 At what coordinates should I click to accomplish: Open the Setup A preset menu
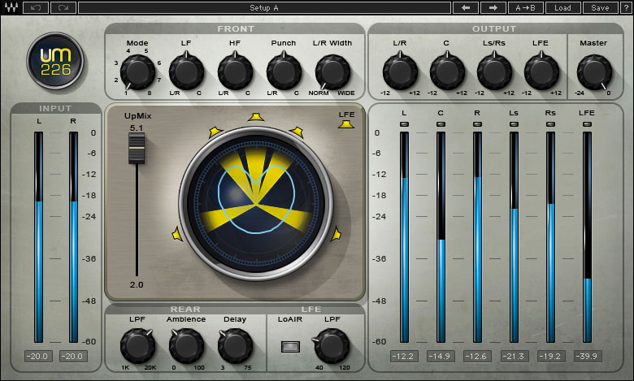[264, 8]
